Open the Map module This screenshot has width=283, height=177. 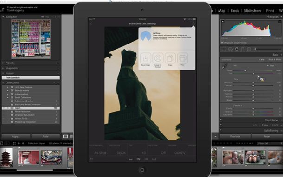(222, 11)
